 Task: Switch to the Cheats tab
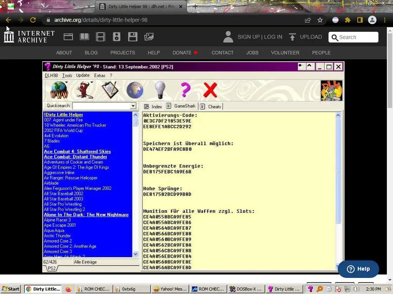pyautogui.click(x=211, y=107)
